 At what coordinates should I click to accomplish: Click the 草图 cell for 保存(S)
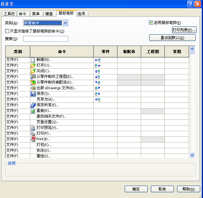click(x=177, y=94)
